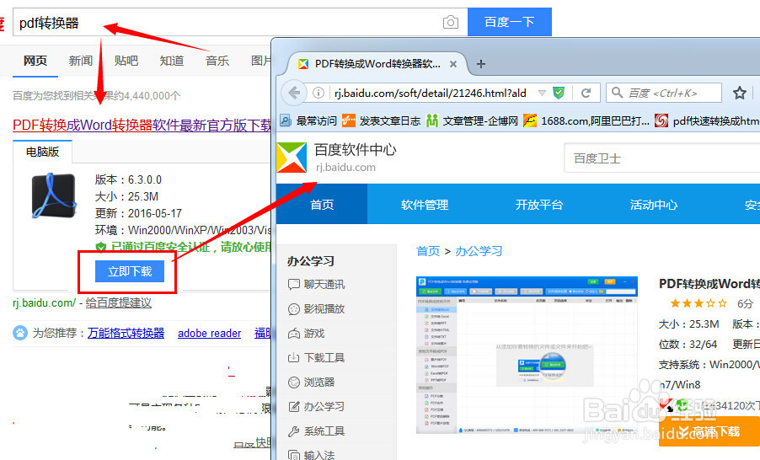Viewport: 760px width, 460px height.
Task: Select 系统工具 category in sidebar
Action: point(316,431)
